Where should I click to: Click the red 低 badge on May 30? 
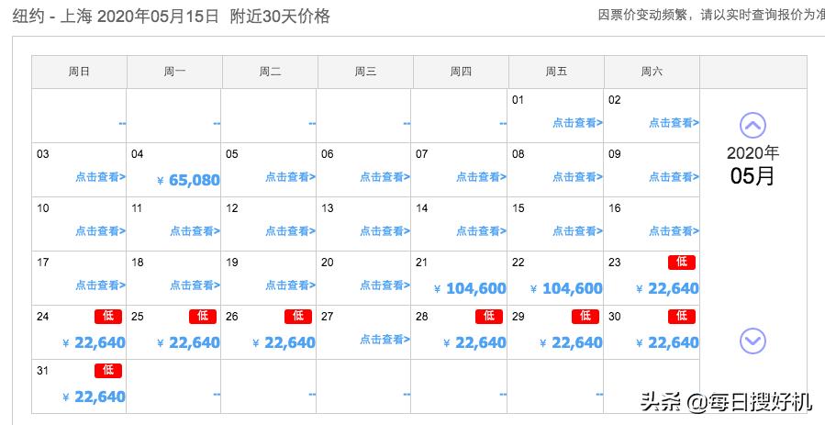pos(681,316)
